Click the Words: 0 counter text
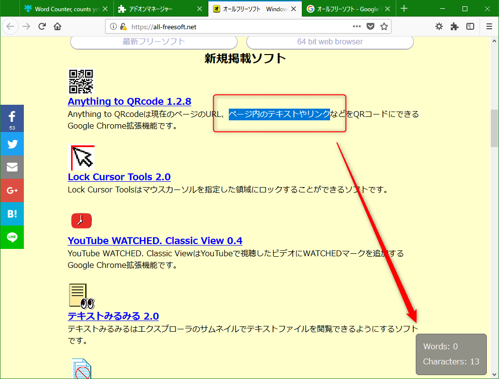This screenshot has height=379, width=499. tap(441, 346)
